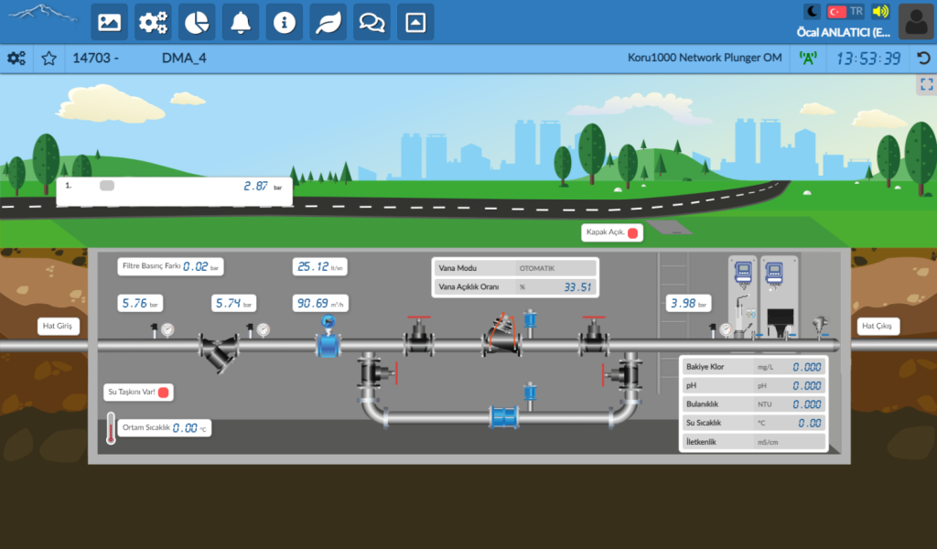Mute sound with the speaker icon
The image size is (937, 549).
coord(880,11)
